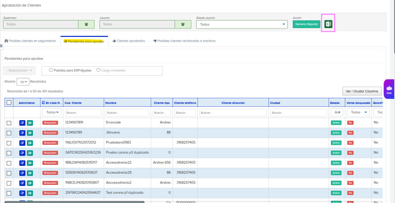Check the Jlbnuevo row checkbox
The width and height of the screenshot is (395, 203).
9,133
